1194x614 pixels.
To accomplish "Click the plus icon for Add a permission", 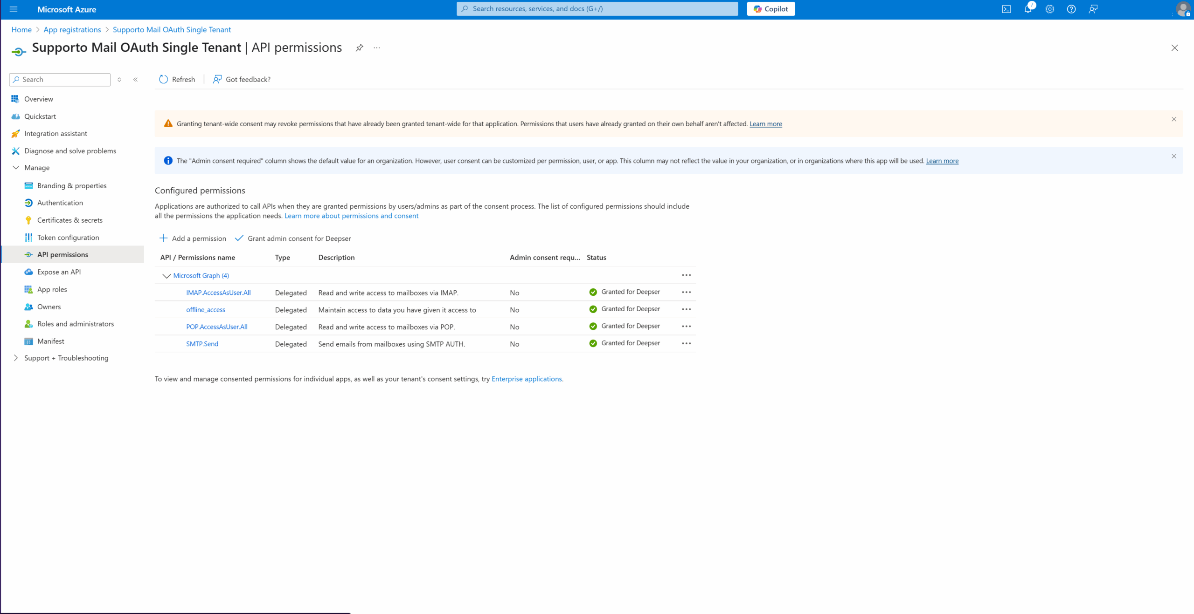I will click(x=163, y=238).
